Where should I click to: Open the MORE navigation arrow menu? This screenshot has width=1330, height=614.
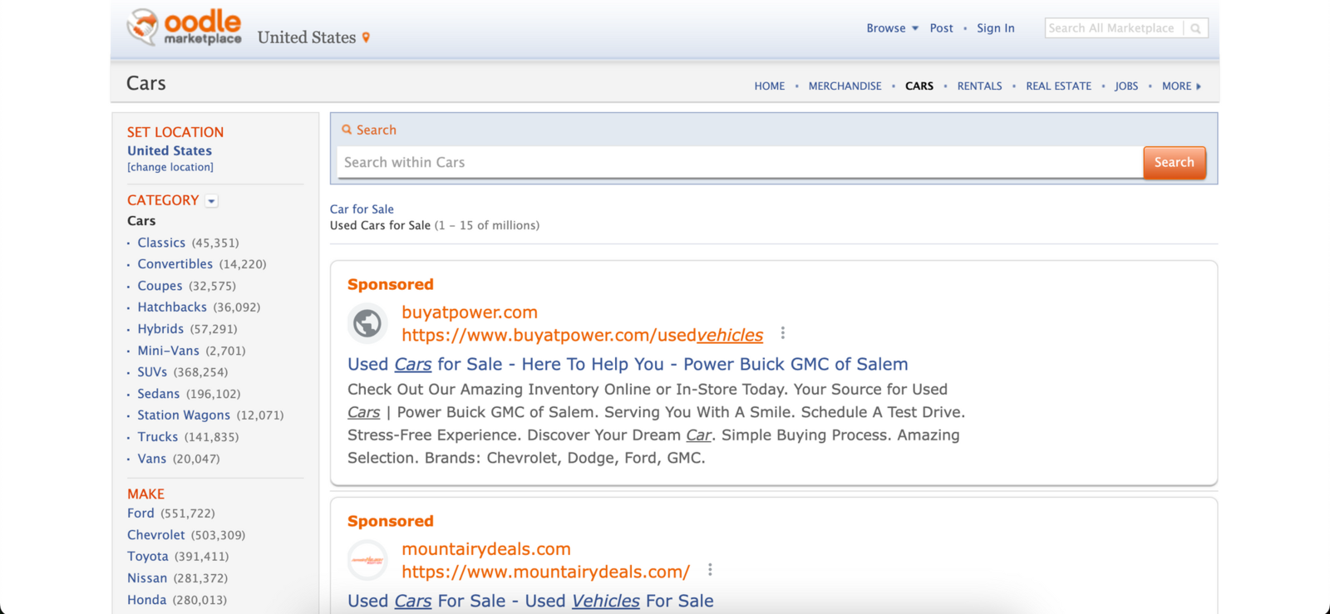coord(1181,86)
